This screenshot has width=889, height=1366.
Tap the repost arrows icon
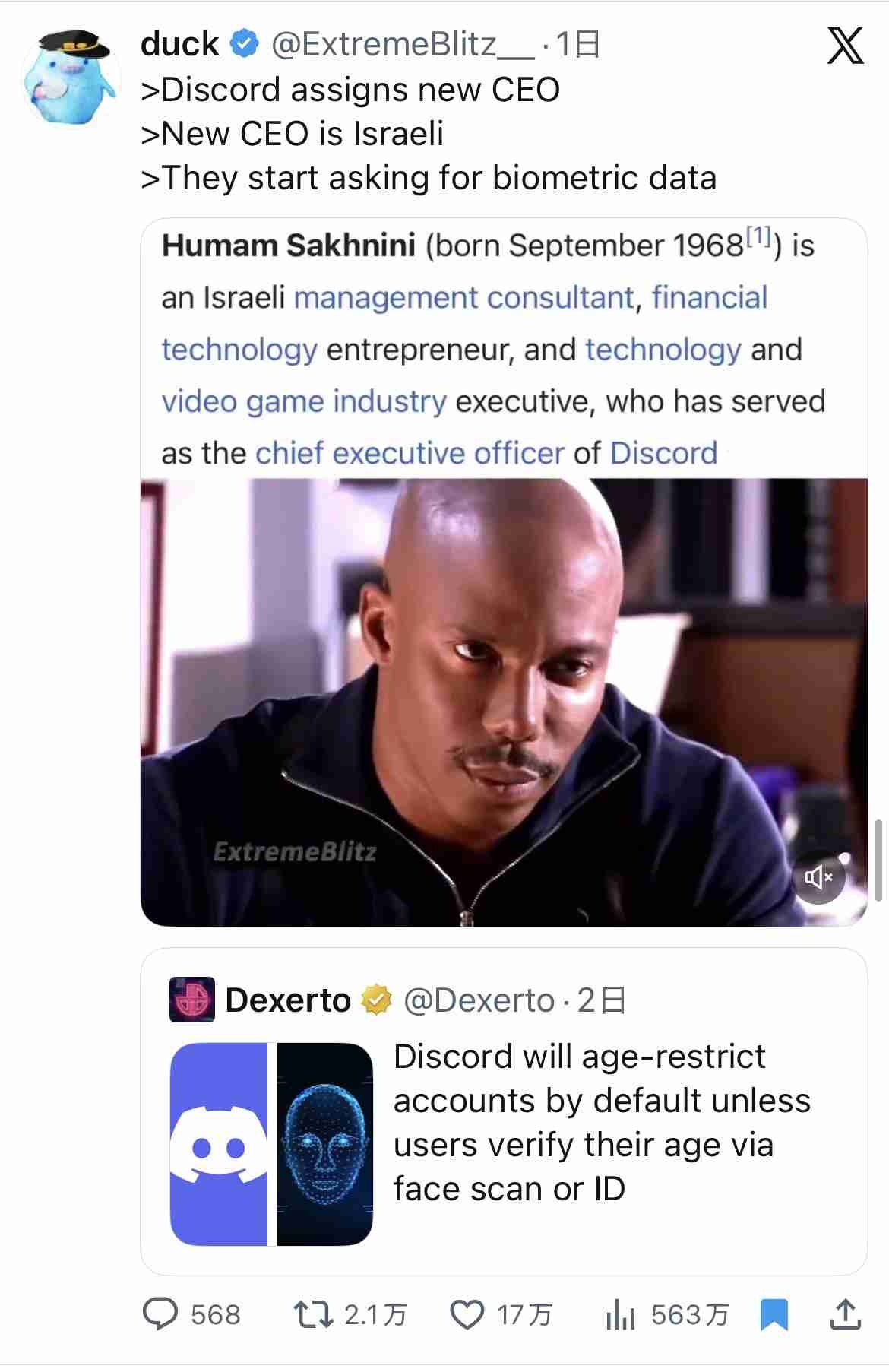314,1314
